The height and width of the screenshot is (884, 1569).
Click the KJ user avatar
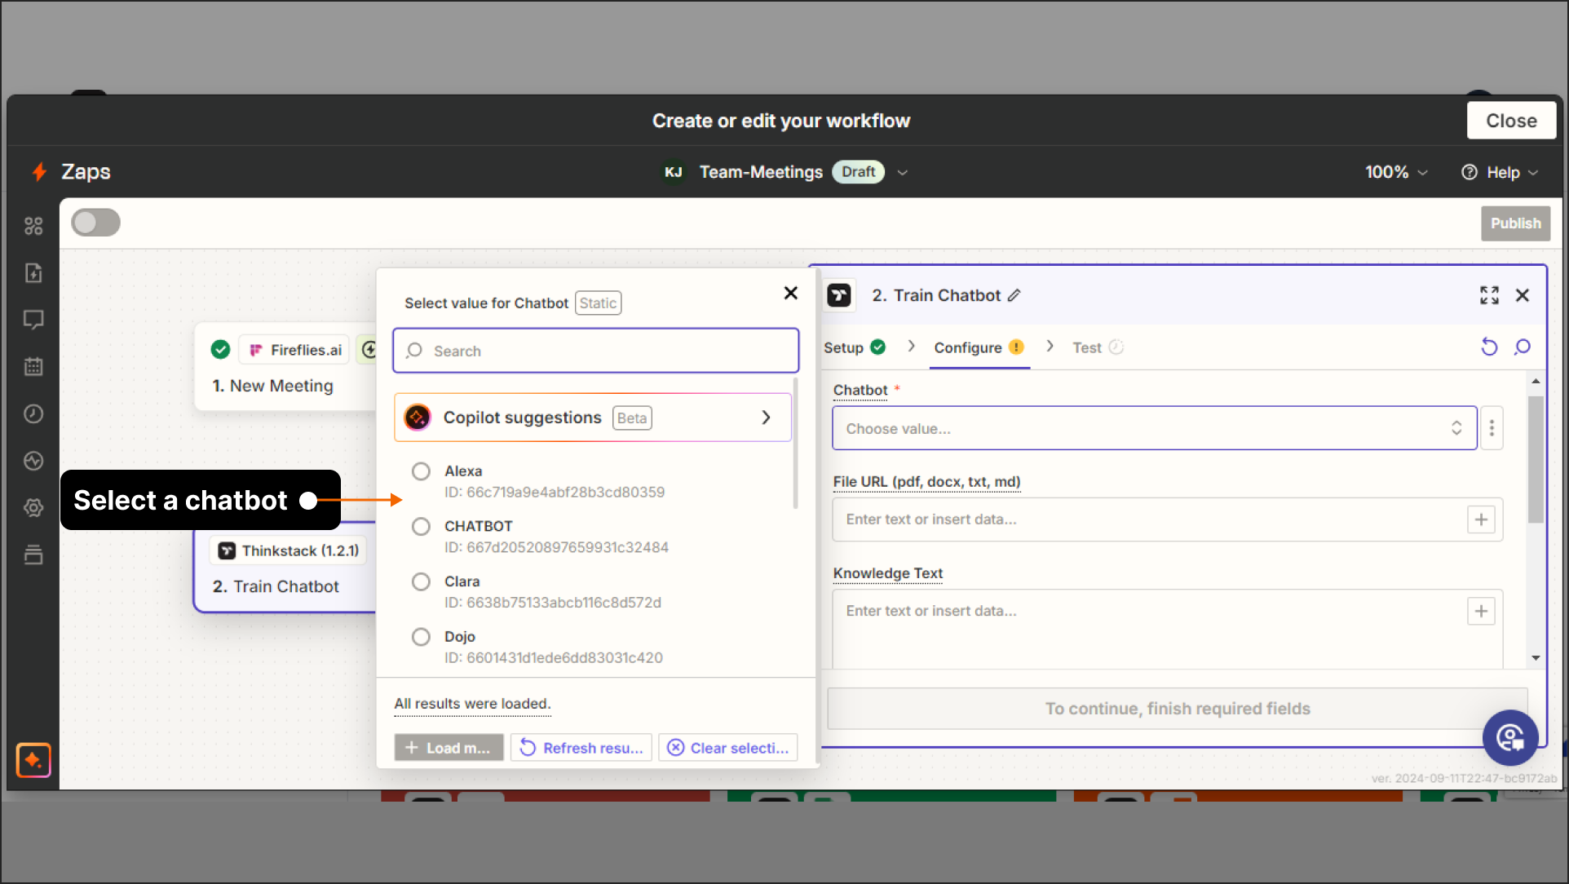click(x=673, y=172)
